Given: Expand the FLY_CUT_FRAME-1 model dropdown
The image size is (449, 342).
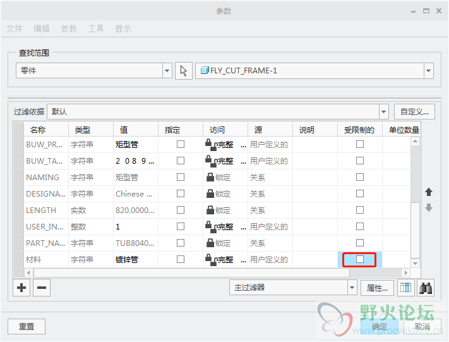Looking at the screenshot, I should pyautogui.click(x=428, y=71).
